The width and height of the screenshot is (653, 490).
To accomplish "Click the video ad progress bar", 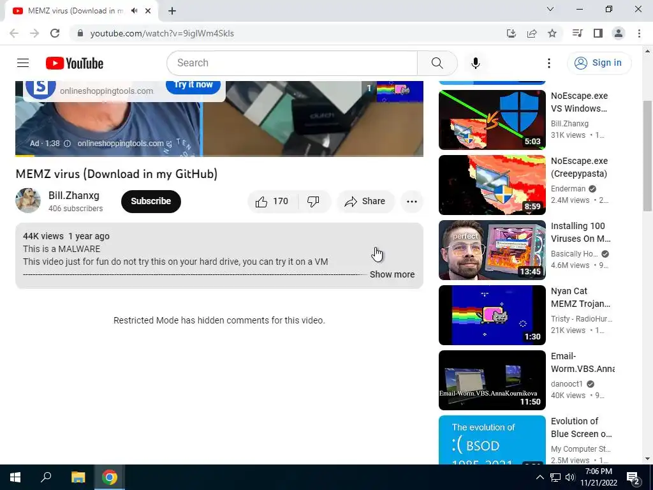I will click(x=219, y=156).
